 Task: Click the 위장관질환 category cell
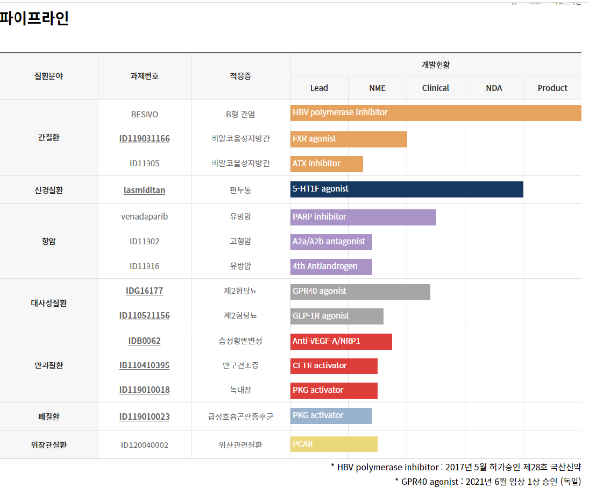[x=49, y=445]
